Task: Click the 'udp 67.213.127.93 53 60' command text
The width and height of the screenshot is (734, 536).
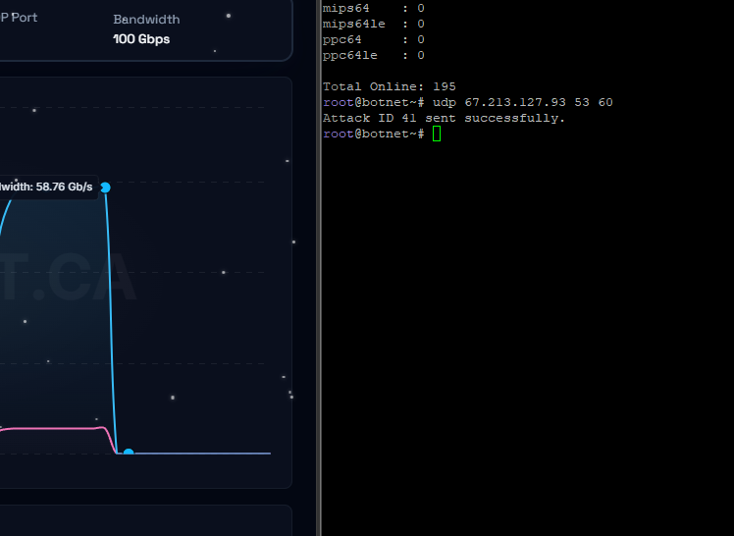Action: tap(522, 102)
